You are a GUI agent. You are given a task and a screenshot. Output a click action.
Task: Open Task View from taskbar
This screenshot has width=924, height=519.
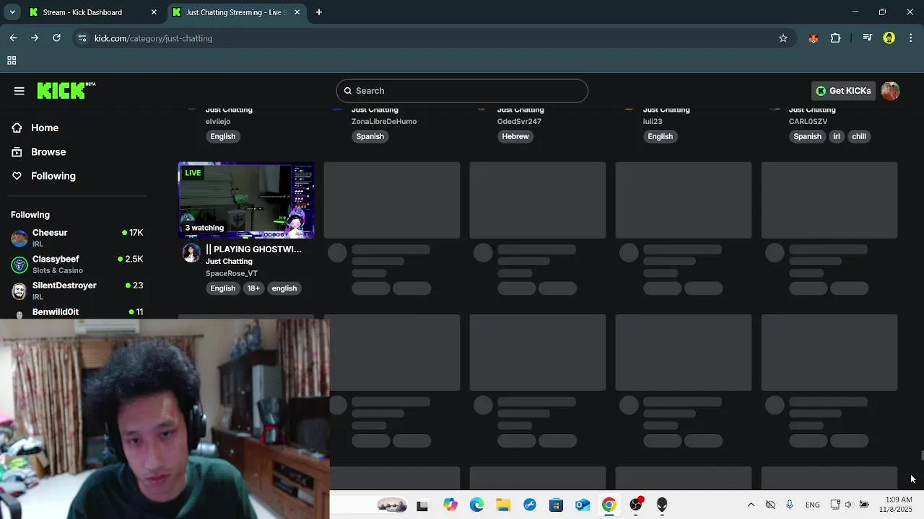click(x=422, y=505)
